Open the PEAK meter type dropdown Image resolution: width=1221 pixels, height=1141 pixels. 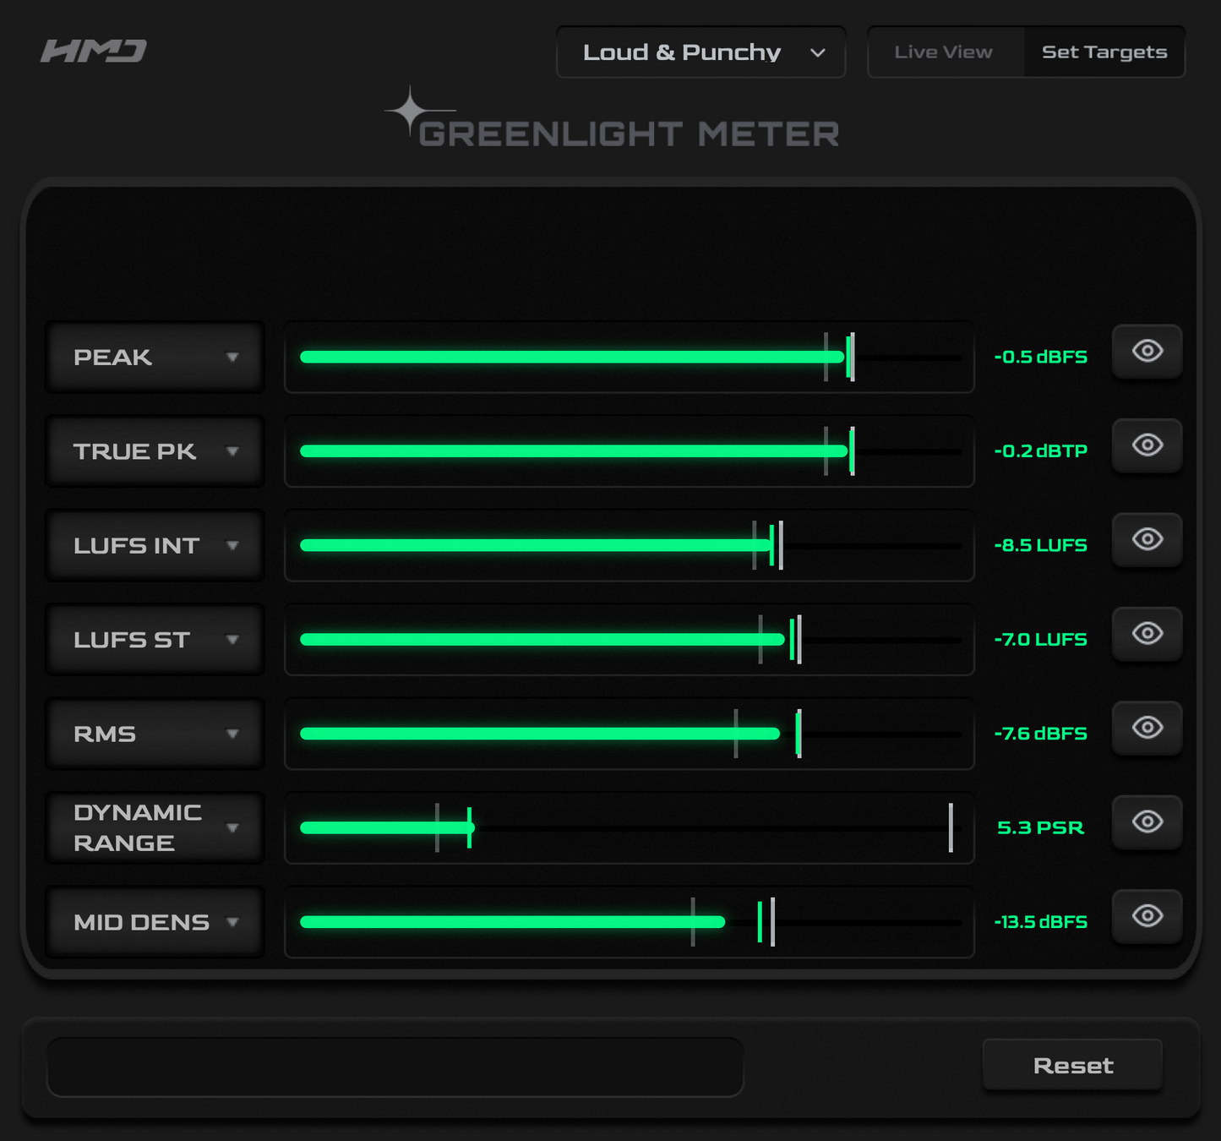pyautogui.click(x=155, y=358)
